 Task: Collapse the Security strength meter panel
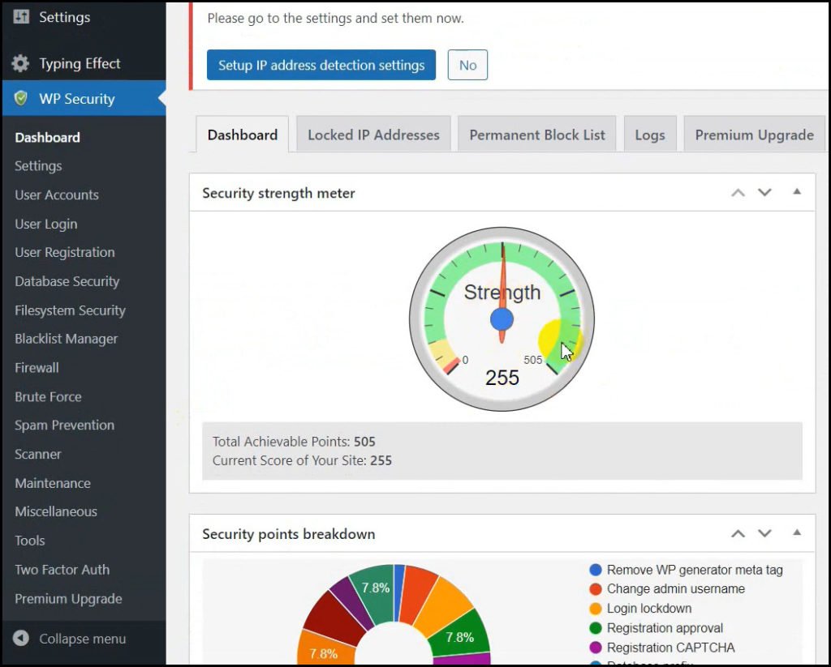[x=796, y=192]
